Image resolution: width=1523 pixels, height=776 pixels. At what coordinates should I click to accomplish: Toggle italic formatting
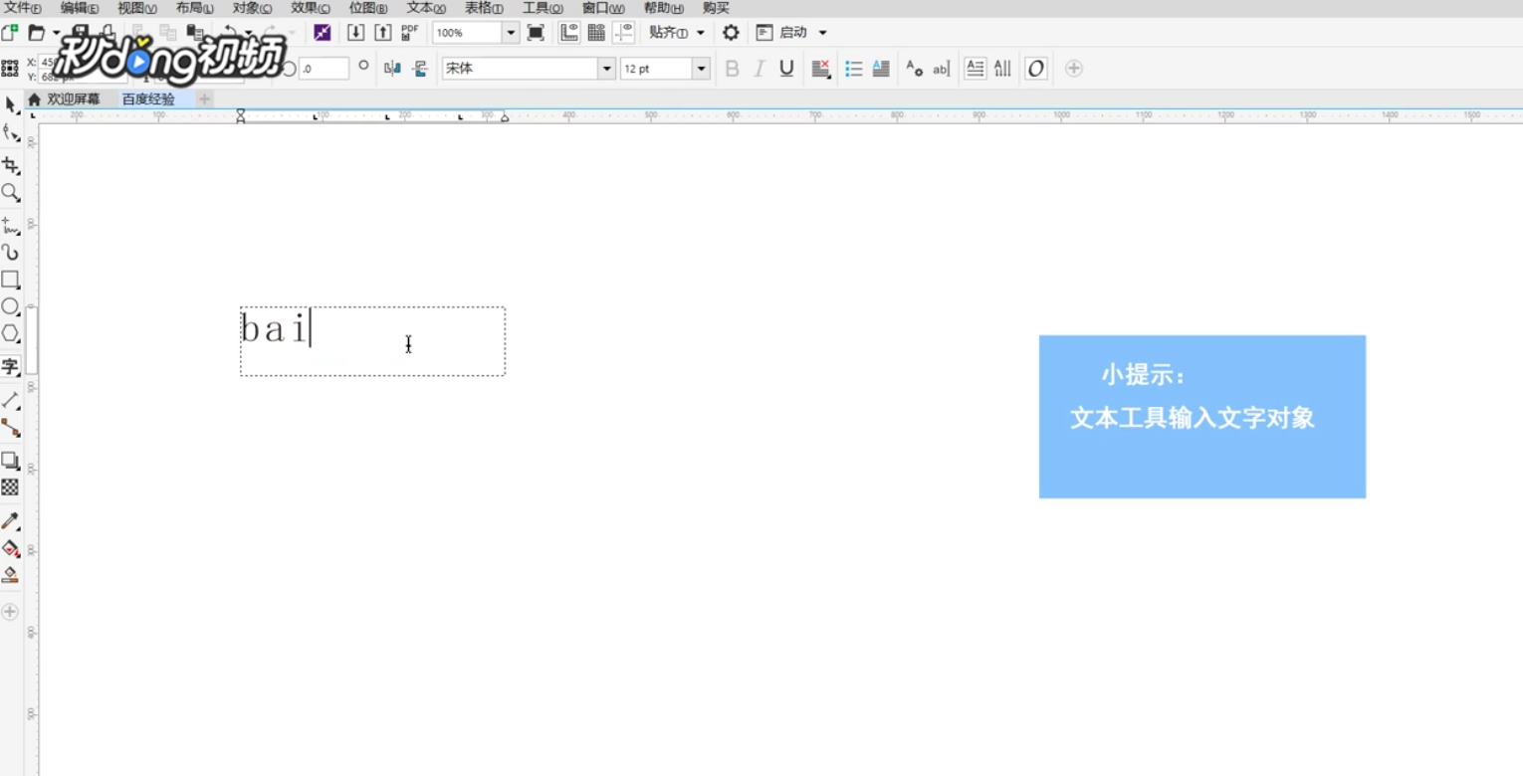759,68
